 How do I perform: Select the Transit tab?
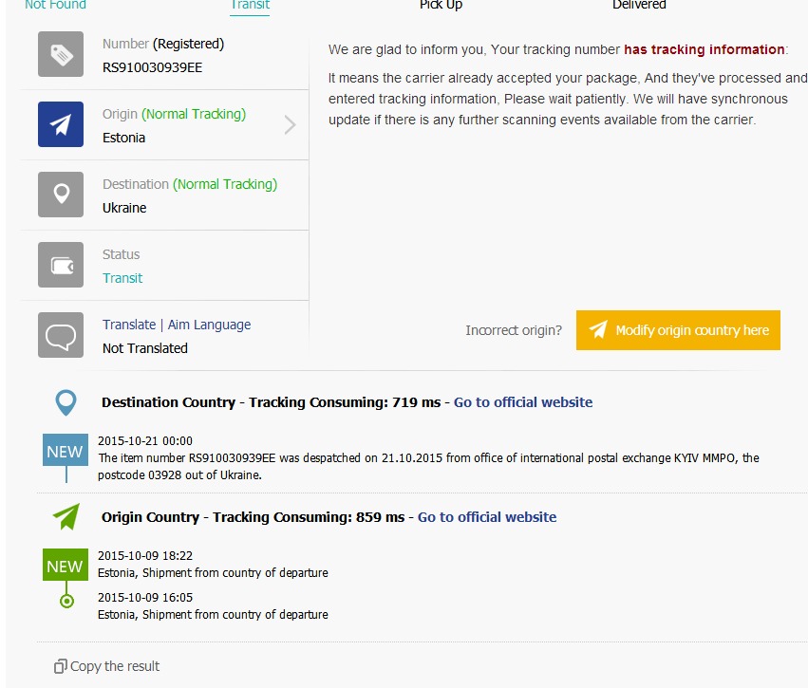click(x=250, y=5)
